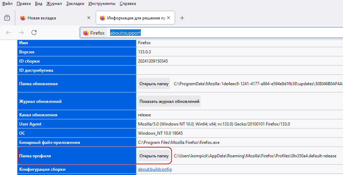Click the Конфигурация сборки row header
Viewport: 343px width, 175px height.
[77, 169]
